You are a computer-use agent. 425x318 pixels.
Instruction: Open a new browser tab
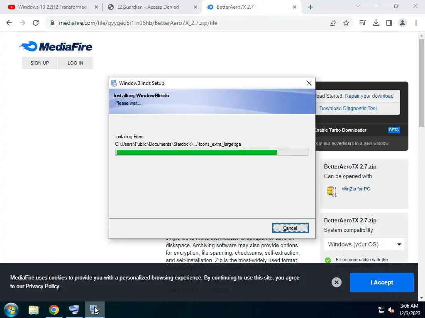click(x=310, y=7)
